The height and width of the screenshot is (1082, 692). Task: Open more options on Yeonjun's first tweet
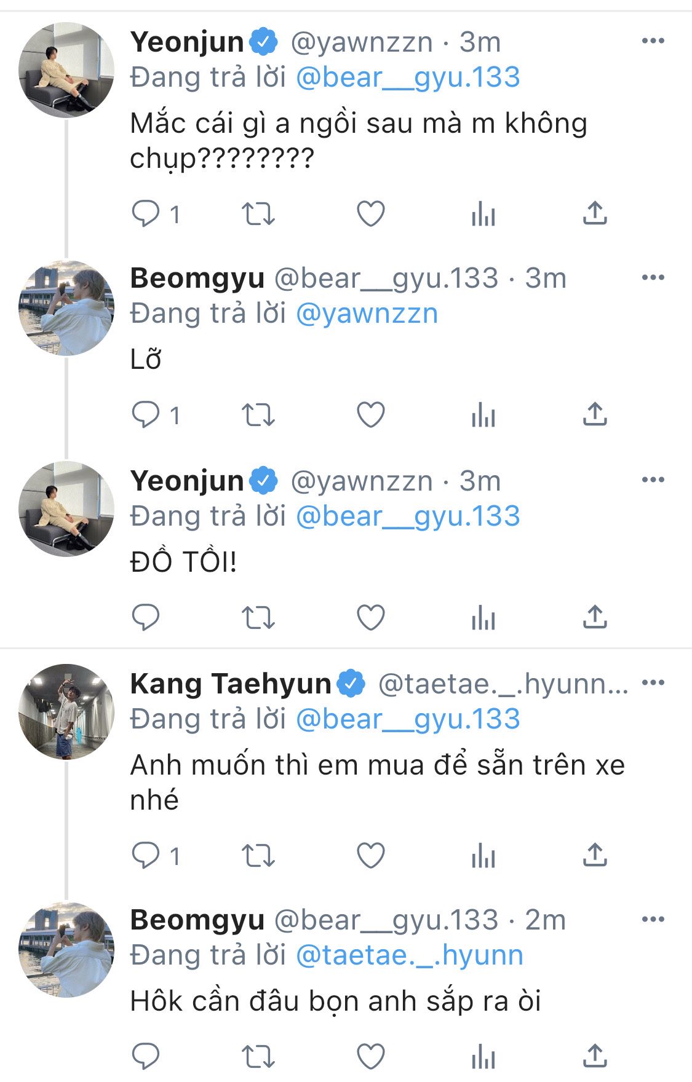[653, 41]
